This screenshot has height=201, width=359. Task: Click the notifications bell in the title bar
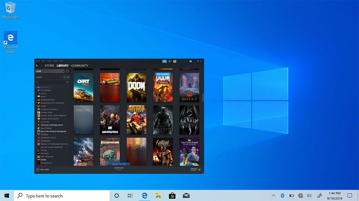click(170, 61)
